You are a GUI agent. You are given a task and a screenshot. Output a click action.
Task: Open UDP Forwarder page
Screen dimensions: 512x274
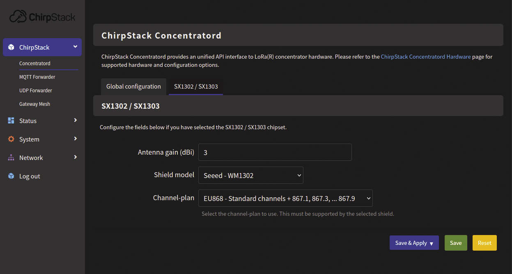tap(36, 90)
